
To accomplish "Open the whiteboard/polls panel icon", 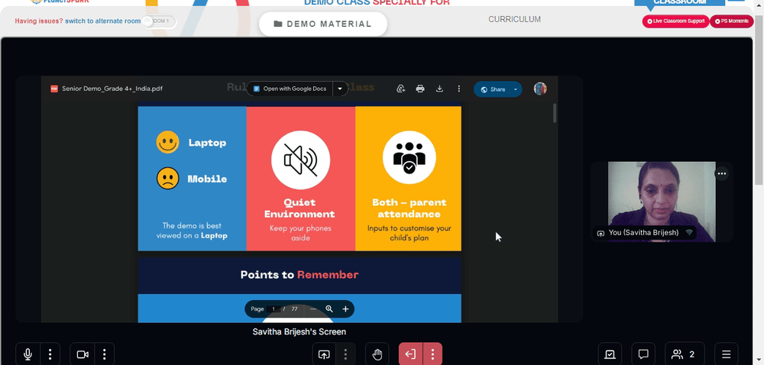I will click(610, 354).
